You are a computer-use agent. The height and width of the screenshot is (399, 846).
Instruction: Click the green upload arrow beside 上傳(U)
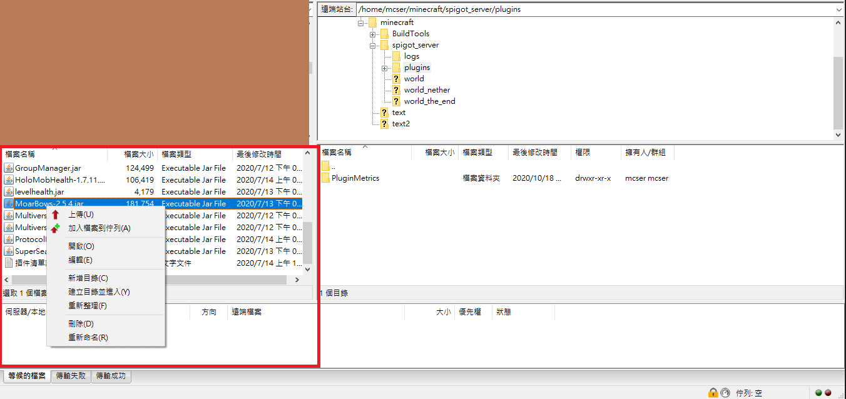tap(56, 215)
